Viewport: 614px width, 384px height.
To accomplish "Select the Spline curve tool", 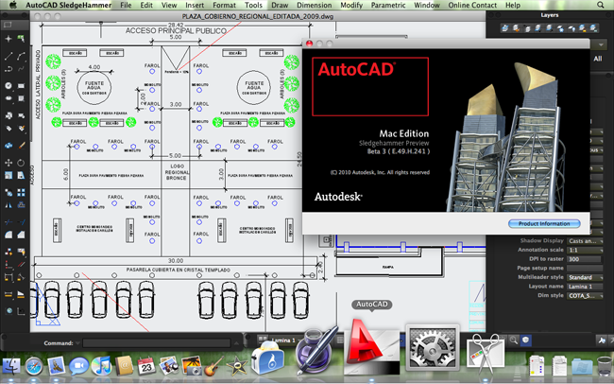I will click(21, 69).
